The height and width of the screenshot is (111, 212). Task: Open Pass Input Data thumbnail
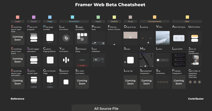(x=98, y=38)
